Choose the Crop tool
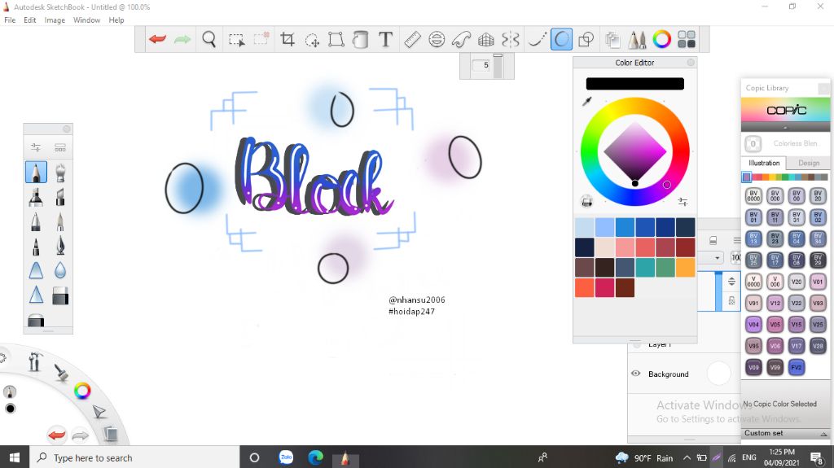 288,39
